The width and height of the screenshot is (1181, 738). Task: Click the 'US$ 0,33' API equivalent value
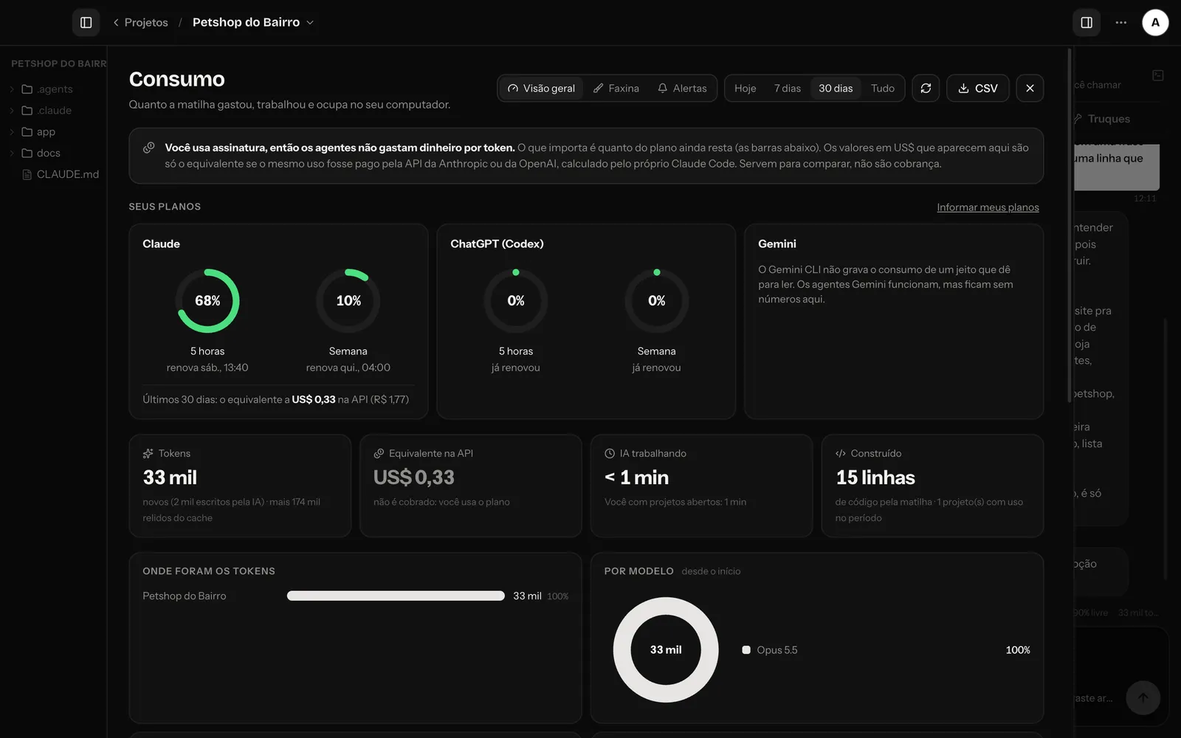click(x=414, y=477)
